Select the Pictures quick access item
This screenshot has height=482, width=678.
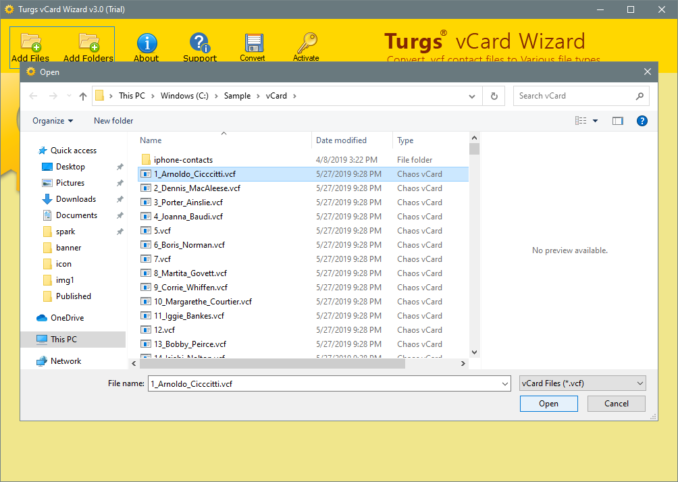[70, 183]
